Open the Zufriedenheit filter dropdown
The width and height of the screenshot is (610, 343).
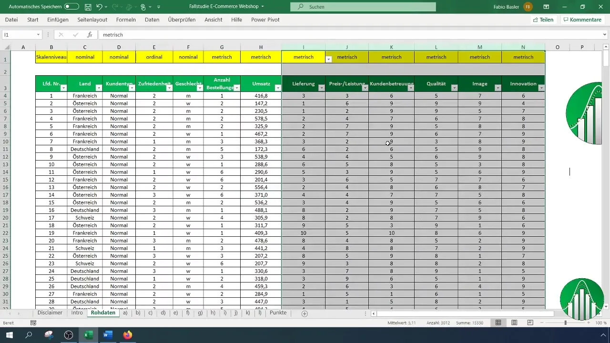[169, 88]
